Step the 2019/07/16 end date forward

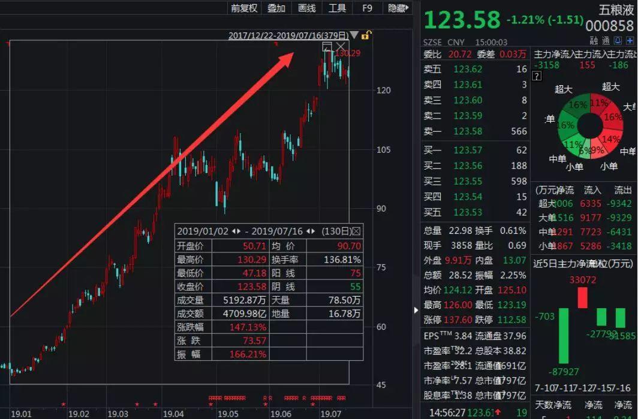click(313, 231)
